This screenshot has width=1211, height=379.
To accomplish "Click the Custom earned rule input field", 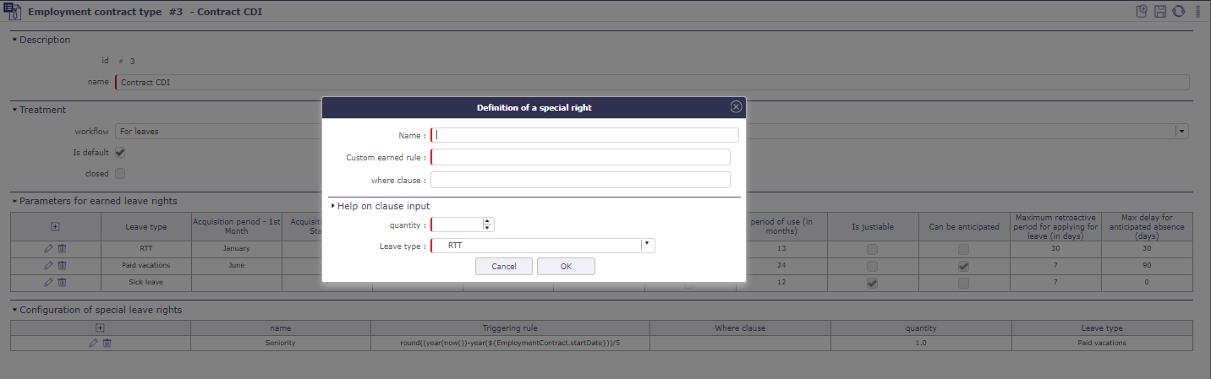I will (x=580, y=157).
